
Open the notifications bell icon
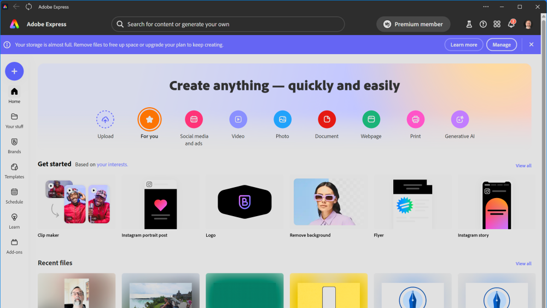(511, 24)
